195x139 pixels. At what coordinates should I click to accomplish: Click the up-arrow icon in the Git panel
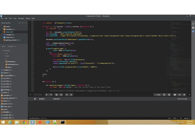coord(47,95)
